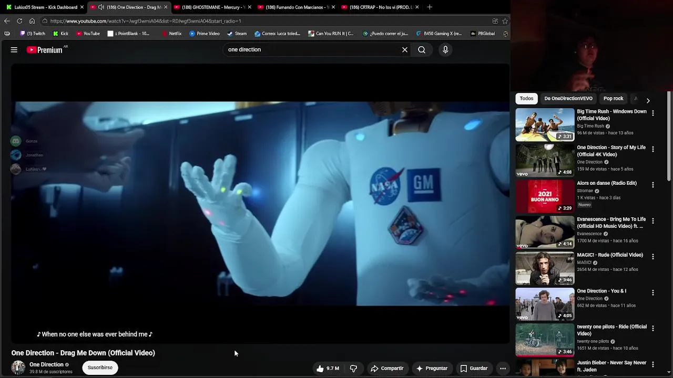The image size is (673, 378).
Task: Select De OneDirectionVEVO filter chip
Action: click(568, 98)
